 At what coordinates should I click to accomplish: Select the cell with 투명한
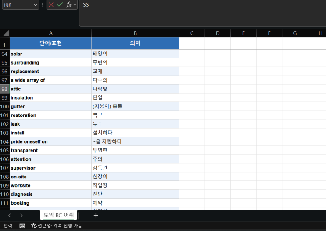(x=135, y=151)
